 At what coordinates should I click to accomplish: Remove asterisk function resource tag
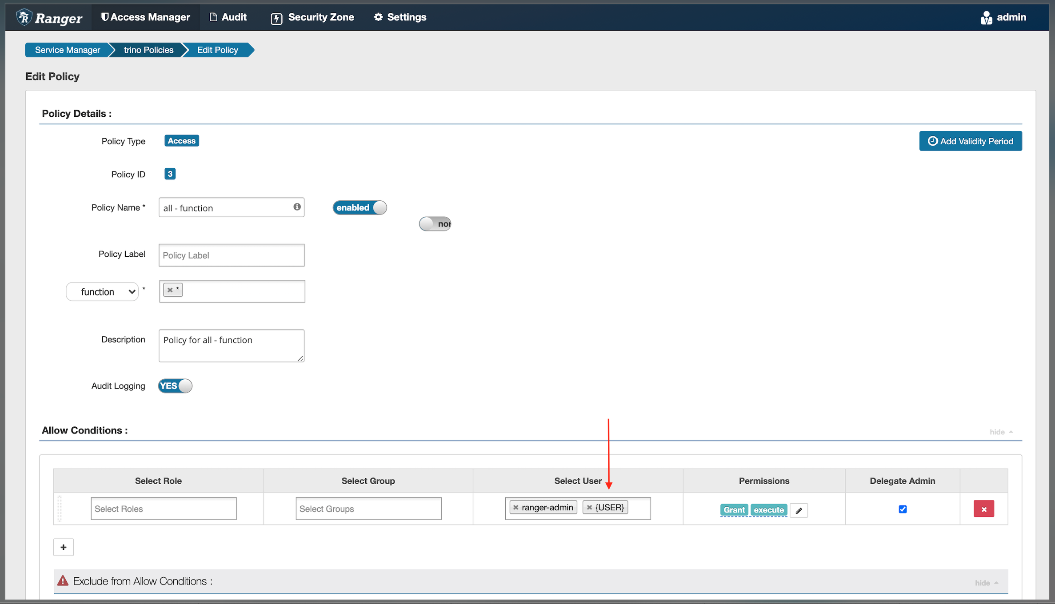coord(170,290)
